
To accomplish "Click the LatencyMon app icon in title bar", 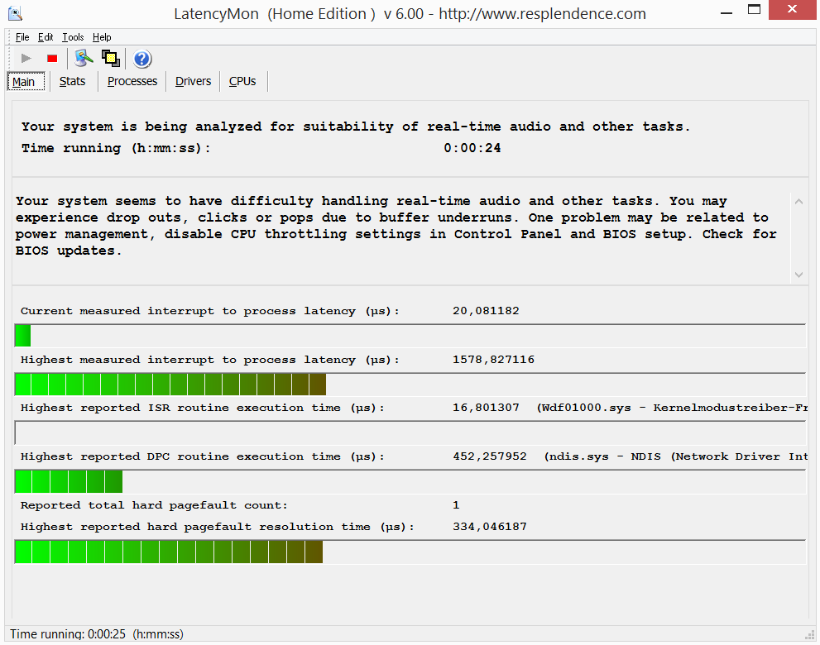I will click(15, 13).
